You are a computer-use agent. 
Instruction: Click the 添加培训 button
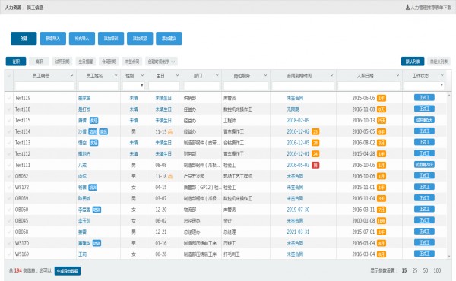pos(111,39)
